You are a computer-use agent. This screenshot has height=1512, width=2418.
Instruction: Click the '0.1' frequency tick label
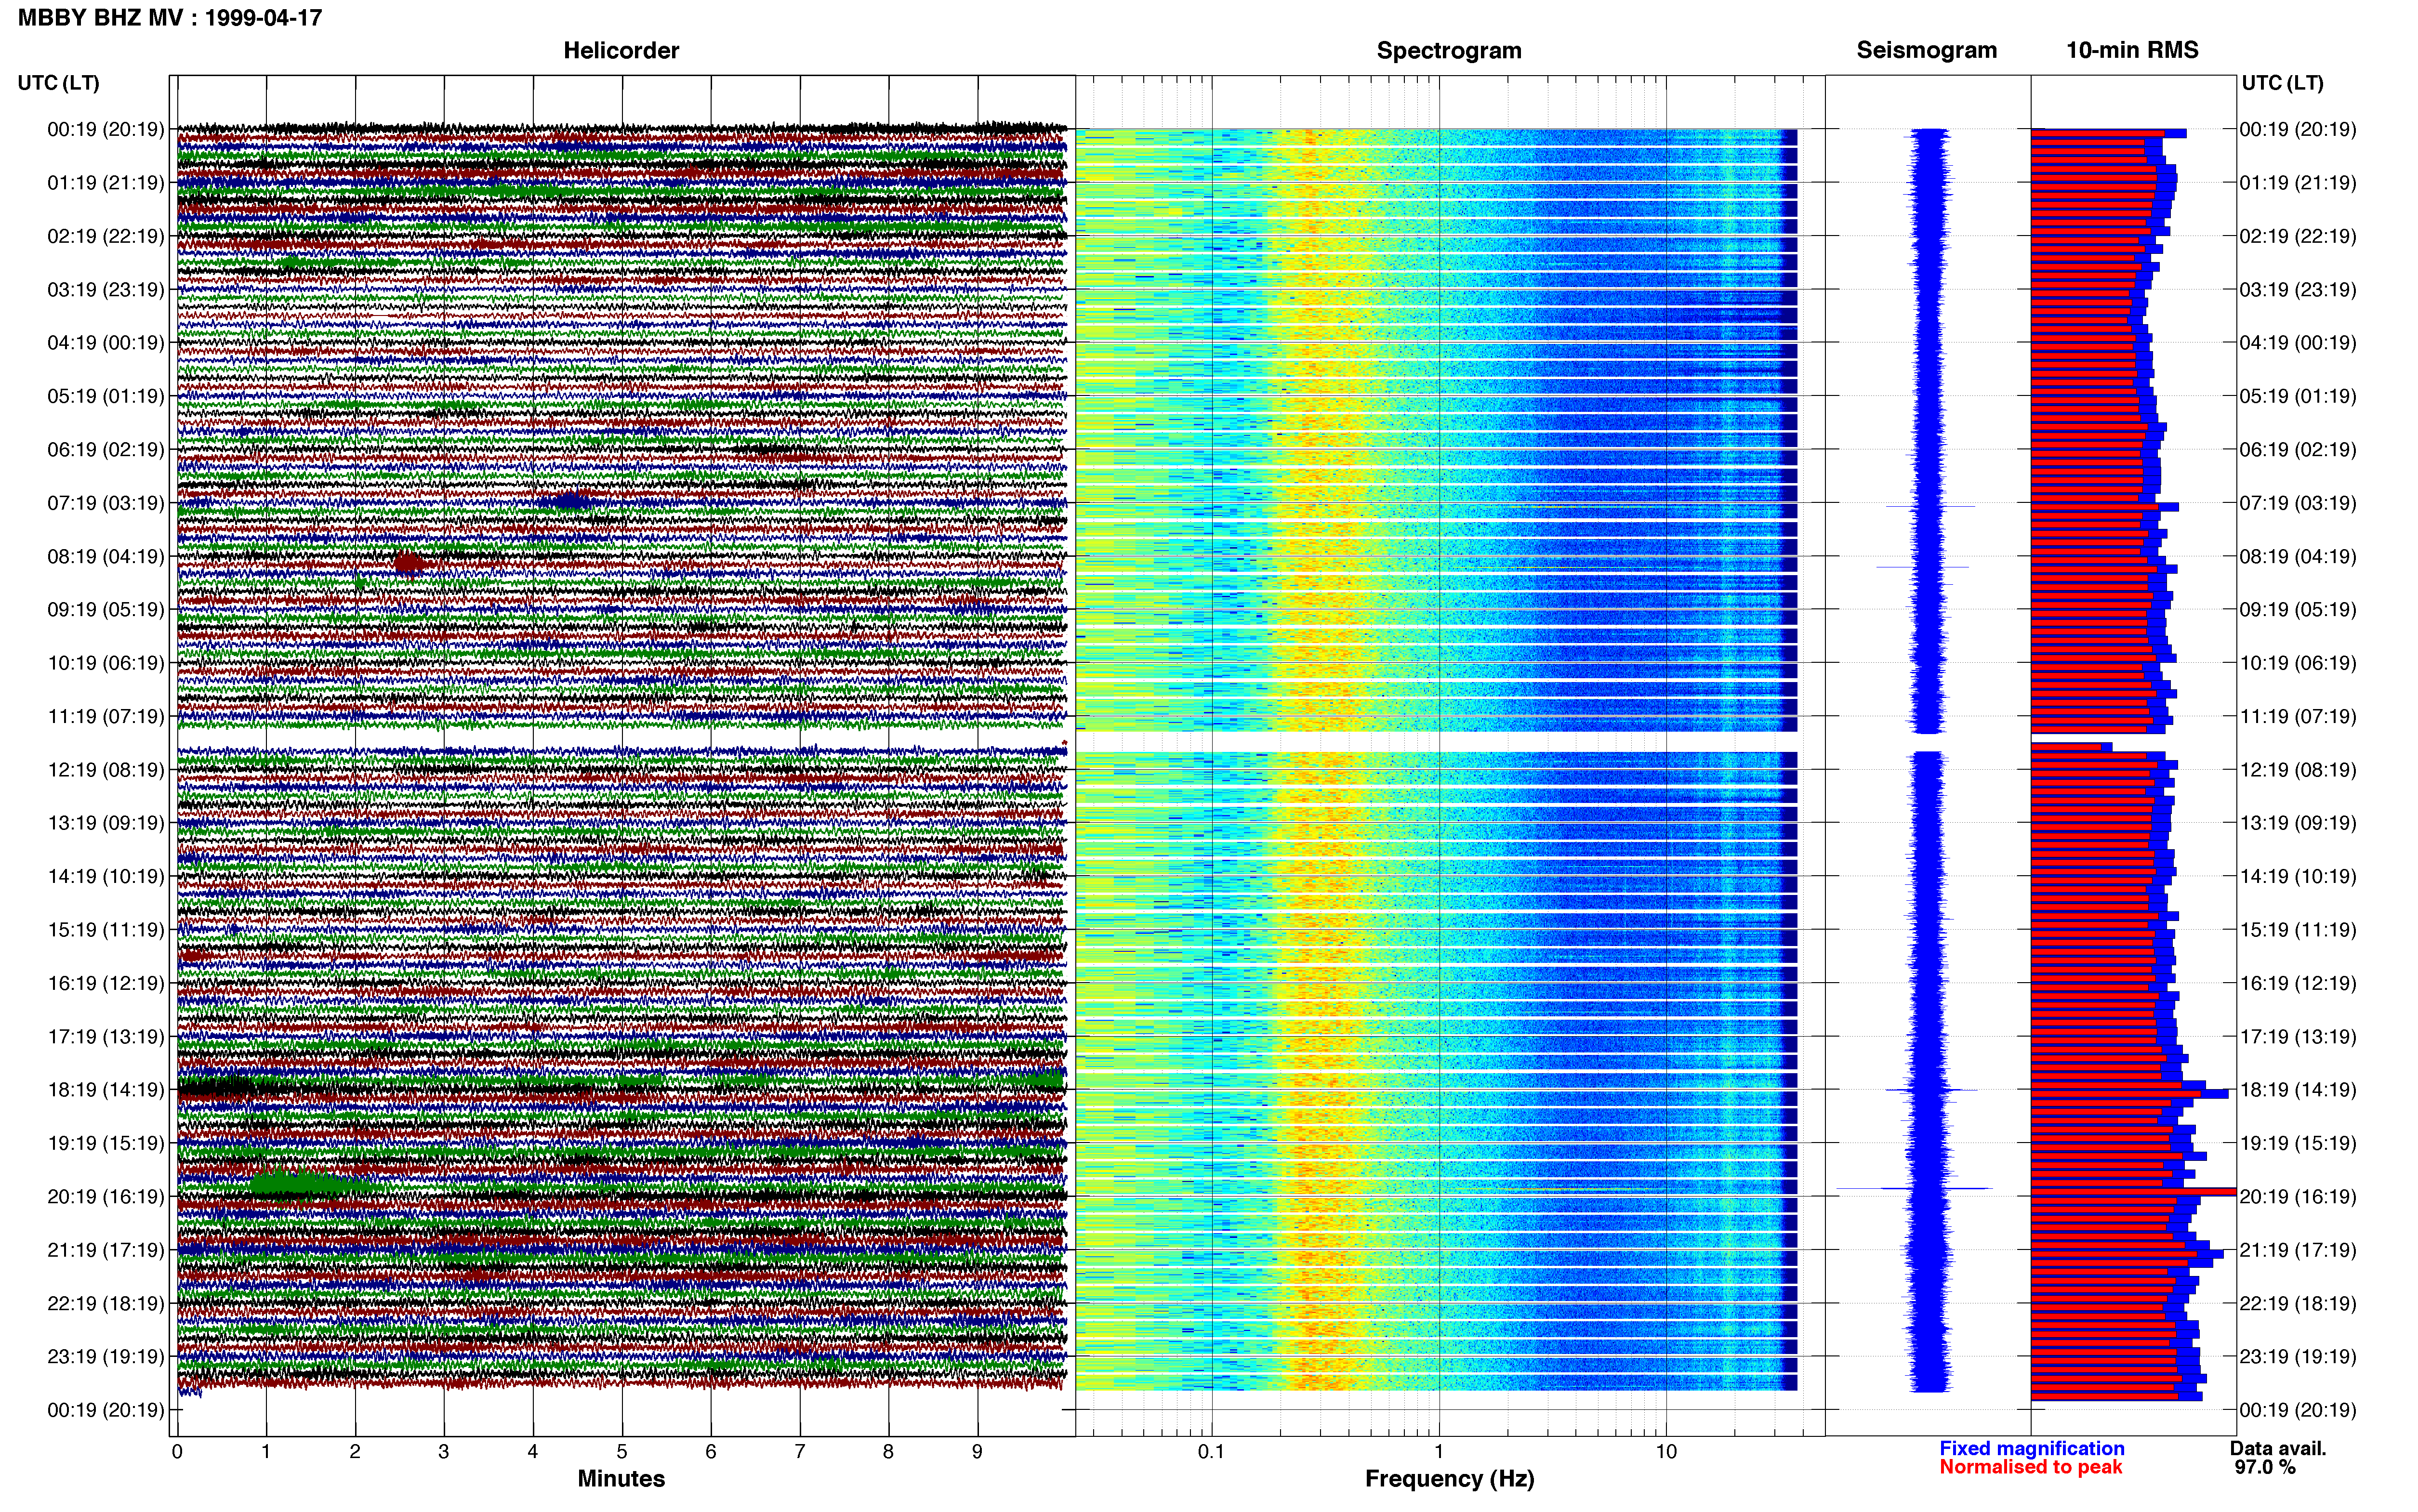coord(1211,1451)
